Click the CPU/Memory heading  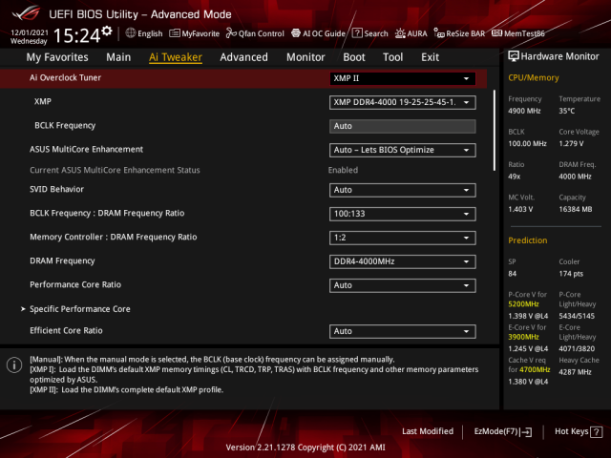point(533,78)
